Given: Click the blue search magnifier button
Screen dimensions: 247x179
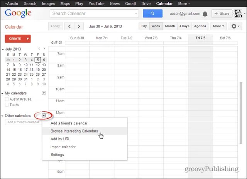Looking at the screenshot, I should coord(152,14).
